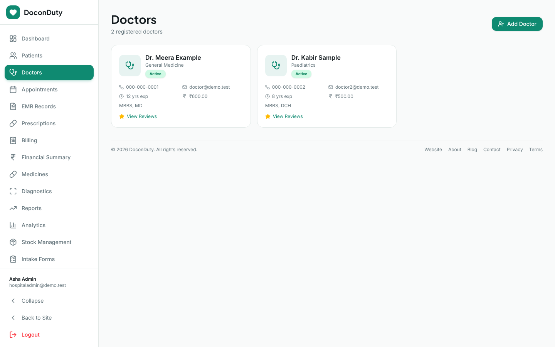555x347 pixels.
Task: Click the Active badge on Dr. Kabir Sample
Action: [x=301, y=74]
